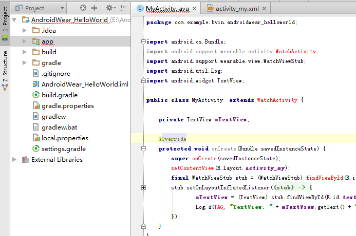The width and height of the screenshot is (356, 236).
Task: Expand External Libraries node
Action: tap(14, 160)
